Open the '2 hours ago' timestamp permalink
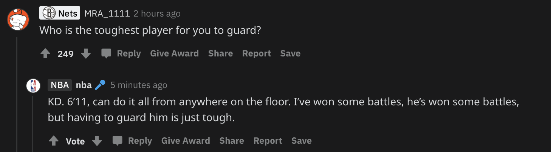The height and width of the screenshot is (152, 551). [157, 14]
